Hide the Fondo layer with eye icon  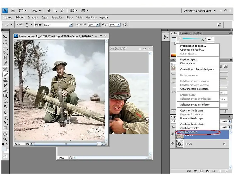172,143
